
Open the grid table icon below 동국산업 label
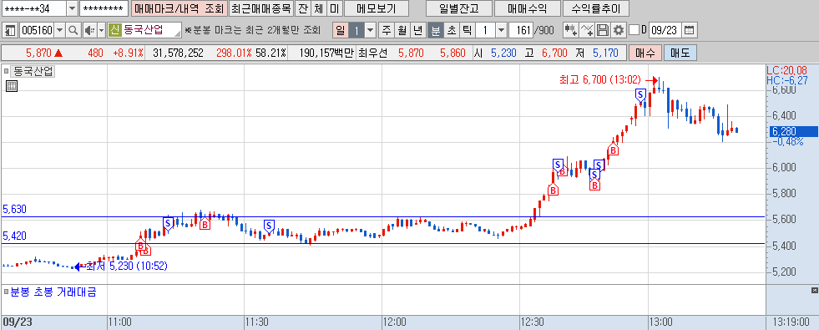[12, 86]
